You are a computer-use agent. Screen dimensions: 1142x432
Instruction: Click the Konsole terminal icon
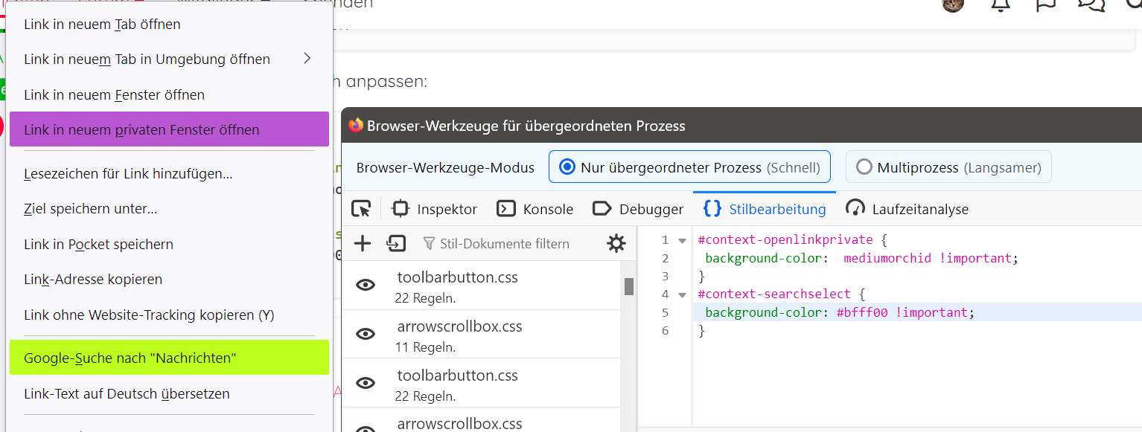tap(506, 209)
